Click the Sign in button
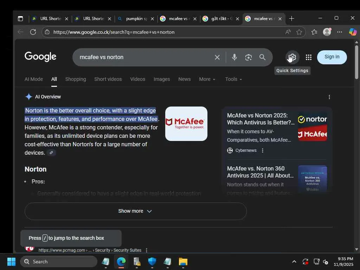360x270 pixels. (x=332, y=57)
